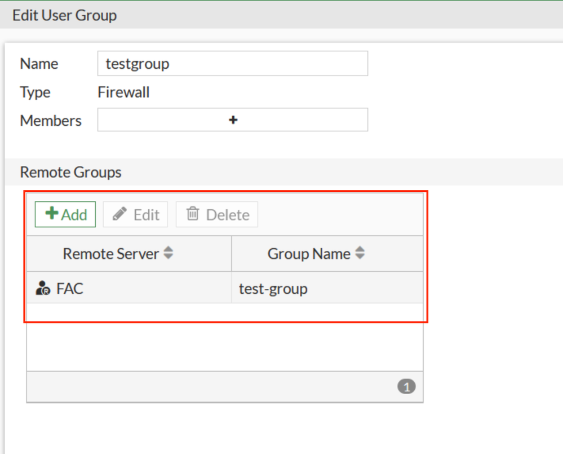The width and height of the screenshot is (563, 454).
Task: Click the Firewall type value
Action: click(x=123, y=92)
